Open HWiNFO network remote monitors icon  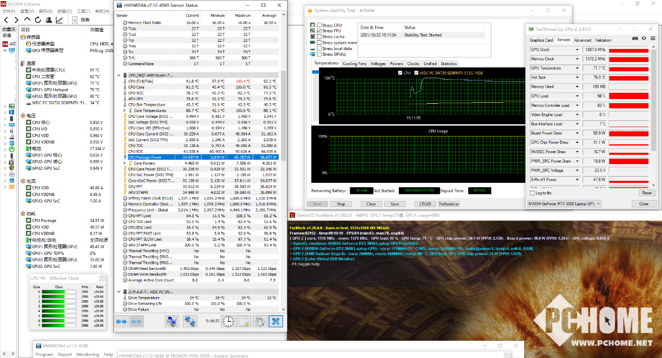tap(190, 322)
